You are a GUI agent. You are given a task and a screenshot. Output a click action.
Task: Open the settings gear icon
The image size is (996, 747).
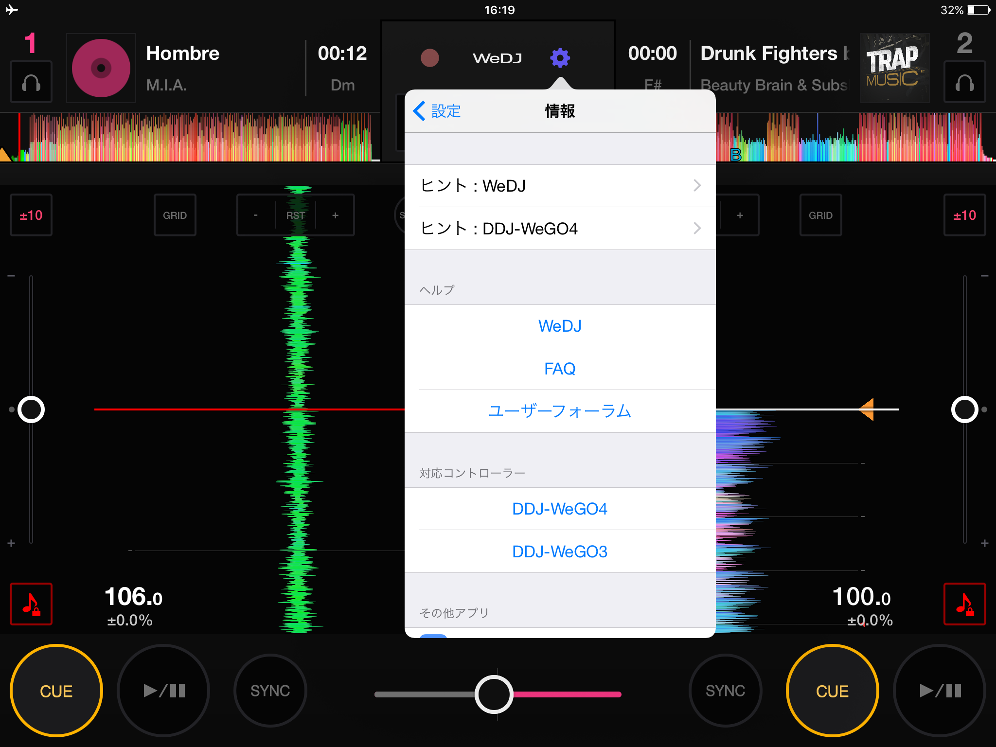(560, 58)
